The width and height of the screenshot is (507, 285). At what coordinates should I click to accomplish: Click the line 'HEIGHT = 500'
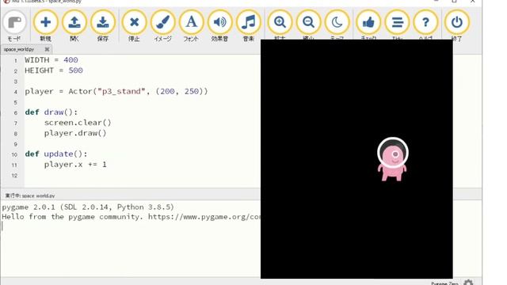(x=54, y=70)
